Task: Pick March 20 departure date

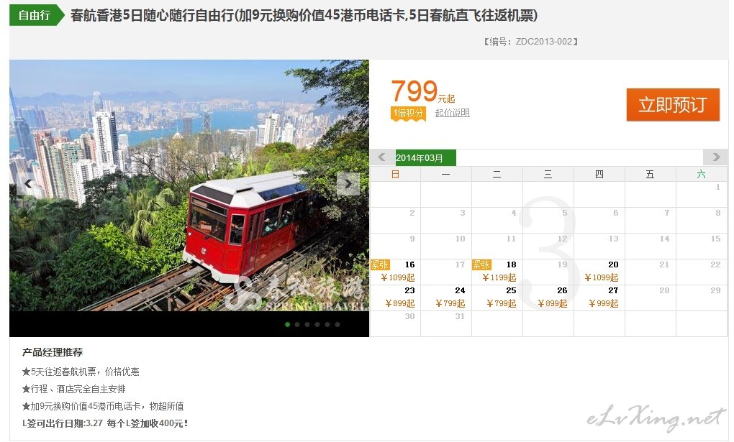Action: point(599,272)
